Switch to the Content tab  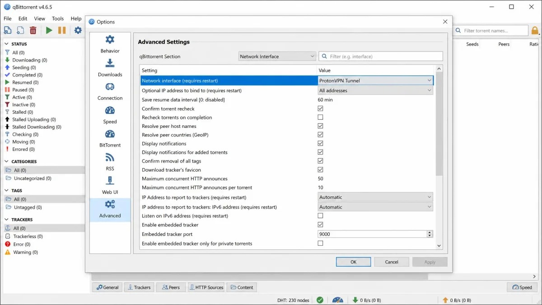[x=242, y=287]
